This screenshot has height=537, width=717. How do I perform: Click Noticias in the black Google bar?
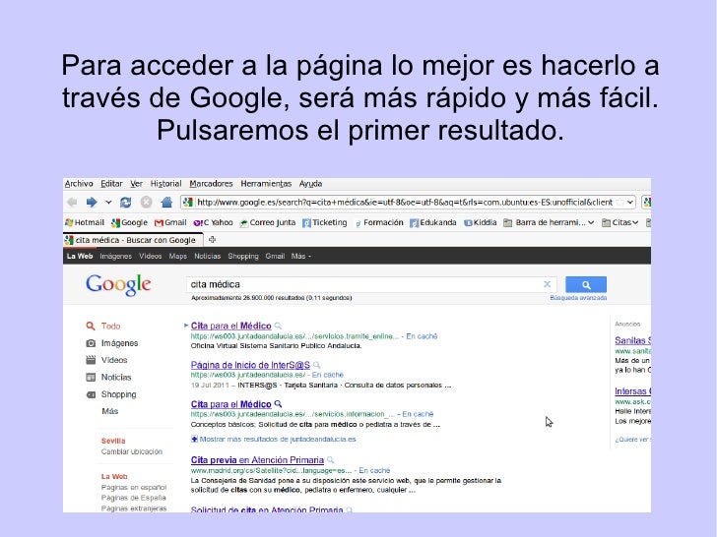coord(207,256)
